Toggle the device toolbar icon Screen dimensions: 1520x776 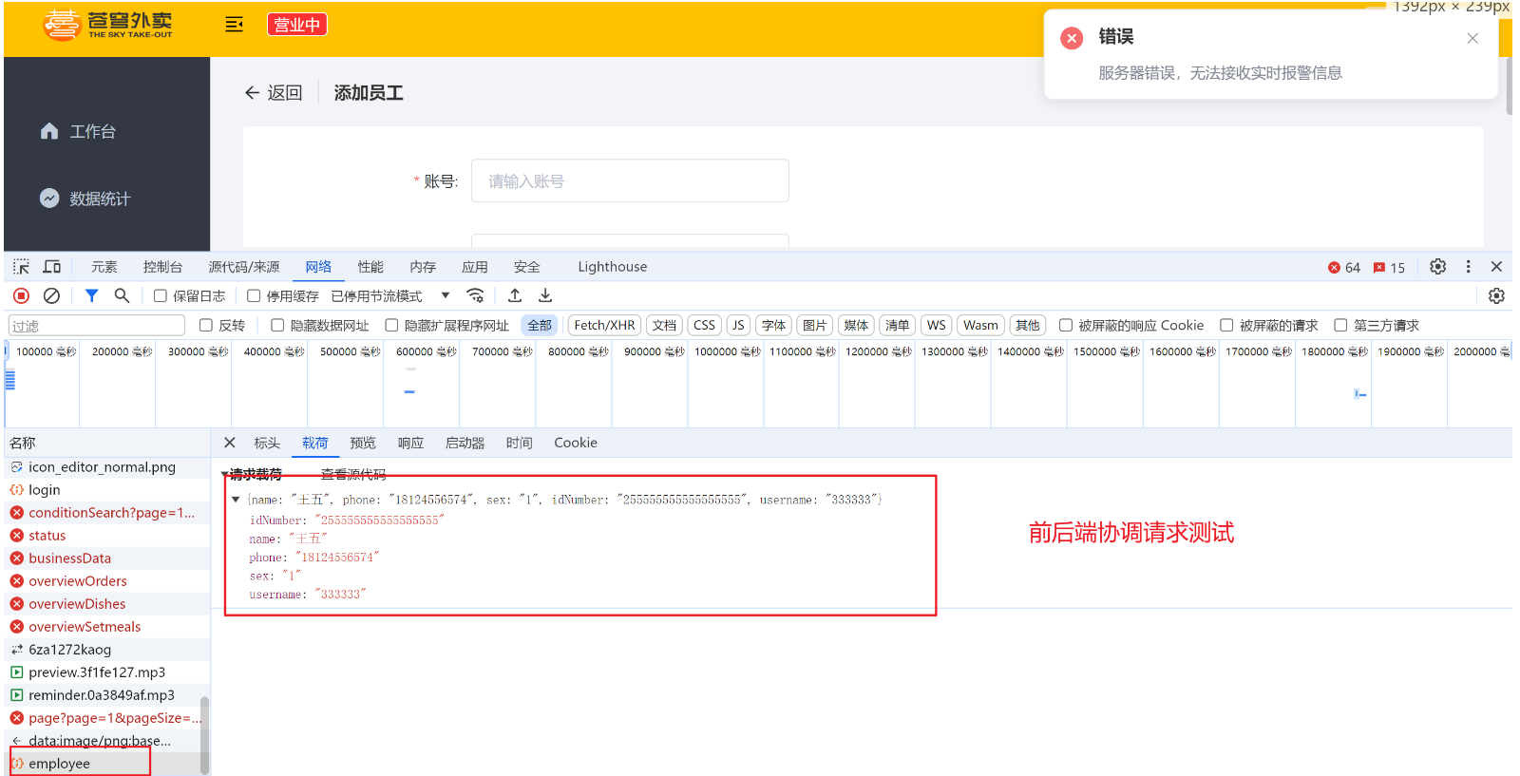coord(52,267)
